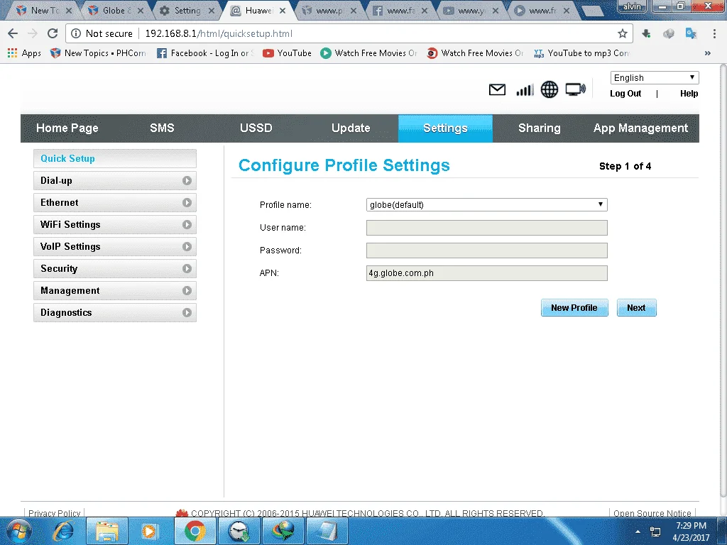Switch to the Globe browser tab
The height and width of the screenshot is (545, 727).
[116, 10]
